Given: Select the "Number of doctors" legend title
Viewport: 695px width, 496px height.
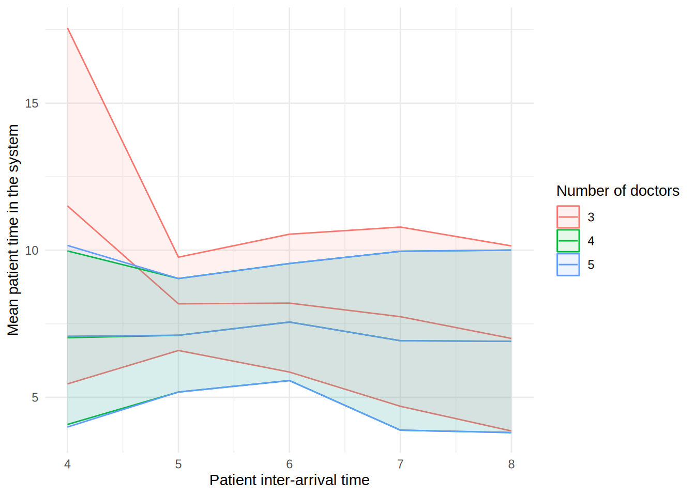Looking at the screenshot, I should click(617, 191).
